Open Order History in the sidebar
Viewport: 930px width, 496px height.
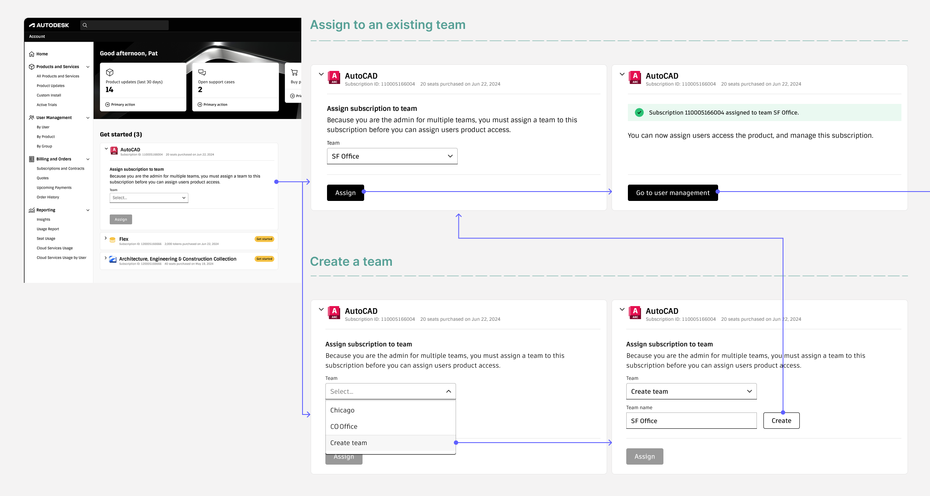(48, 197)
